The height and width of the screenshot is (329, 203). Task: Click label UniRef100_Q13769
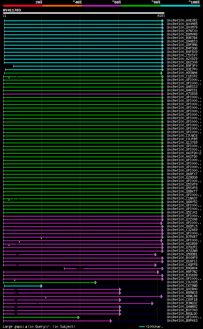click(182, 143)
